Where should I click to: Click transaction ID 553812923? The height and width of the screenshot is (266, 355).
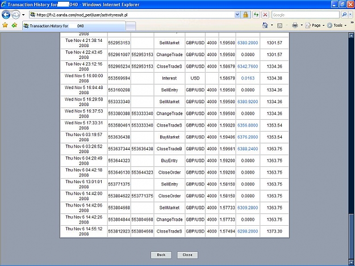119,231
